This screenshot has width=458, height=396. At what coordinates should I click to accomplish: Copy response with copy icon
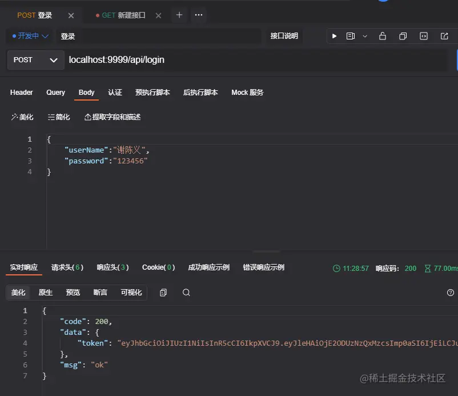pos(163,292)
